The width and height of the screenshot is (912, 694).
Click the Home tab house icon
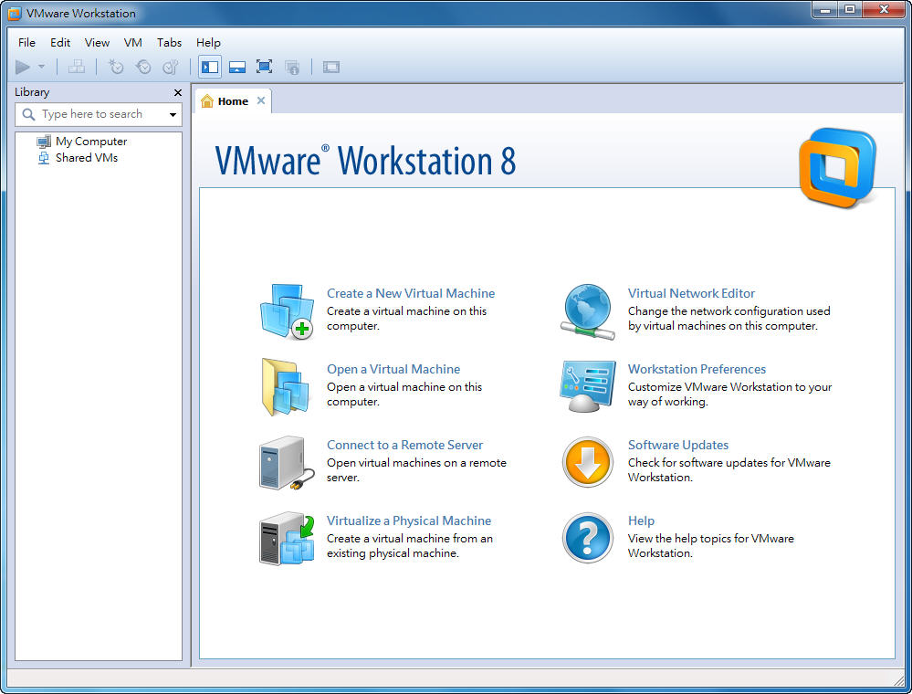pos(207,101)
